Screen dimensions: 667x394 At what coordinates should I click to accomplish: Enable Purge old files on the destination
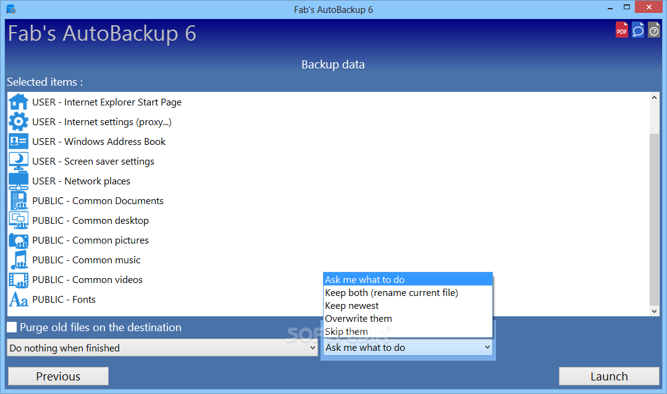12,327
